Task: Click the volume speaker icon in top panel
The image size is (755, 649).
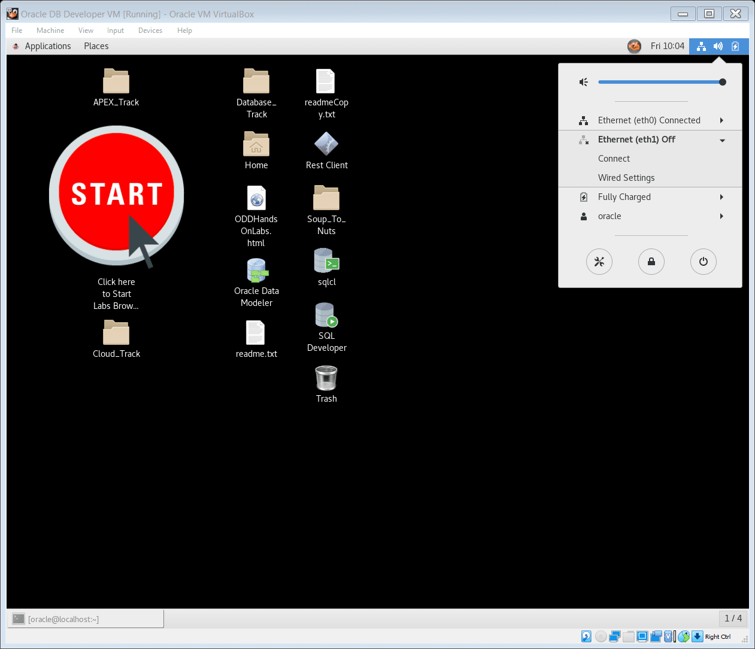Action: click(x=718, y=46)
